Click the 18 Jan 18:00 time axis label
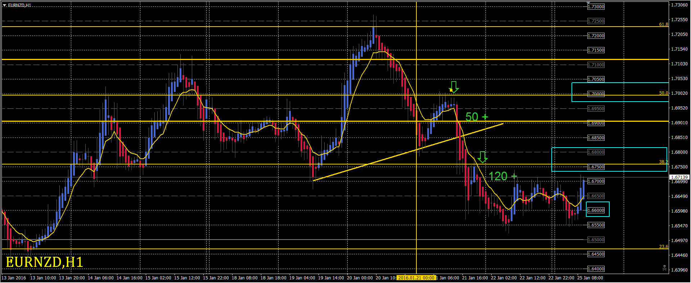Image resolution: width=691 pixels, height=283 pixels. tap(274, 278)
